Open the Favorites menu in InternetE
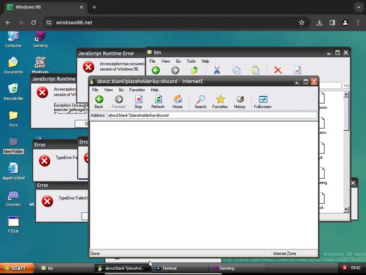Screen dimensions: 366x275 click(137, 90)
